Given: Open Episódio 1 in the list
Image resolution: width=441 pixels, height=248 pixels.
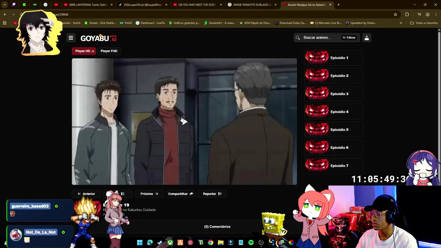Looking at the screenshot, I should tap(334, 58).
